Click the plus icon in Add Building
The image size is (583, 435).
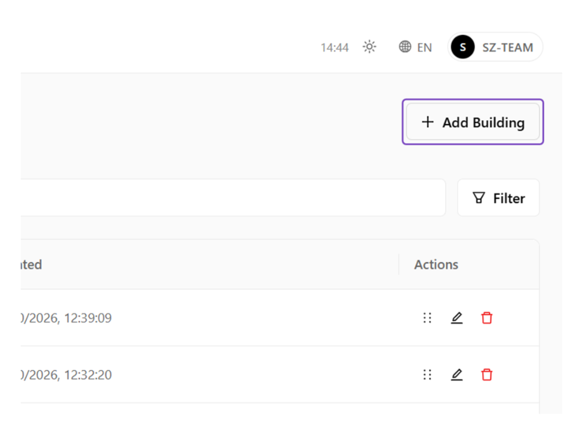tap(428, 122)
